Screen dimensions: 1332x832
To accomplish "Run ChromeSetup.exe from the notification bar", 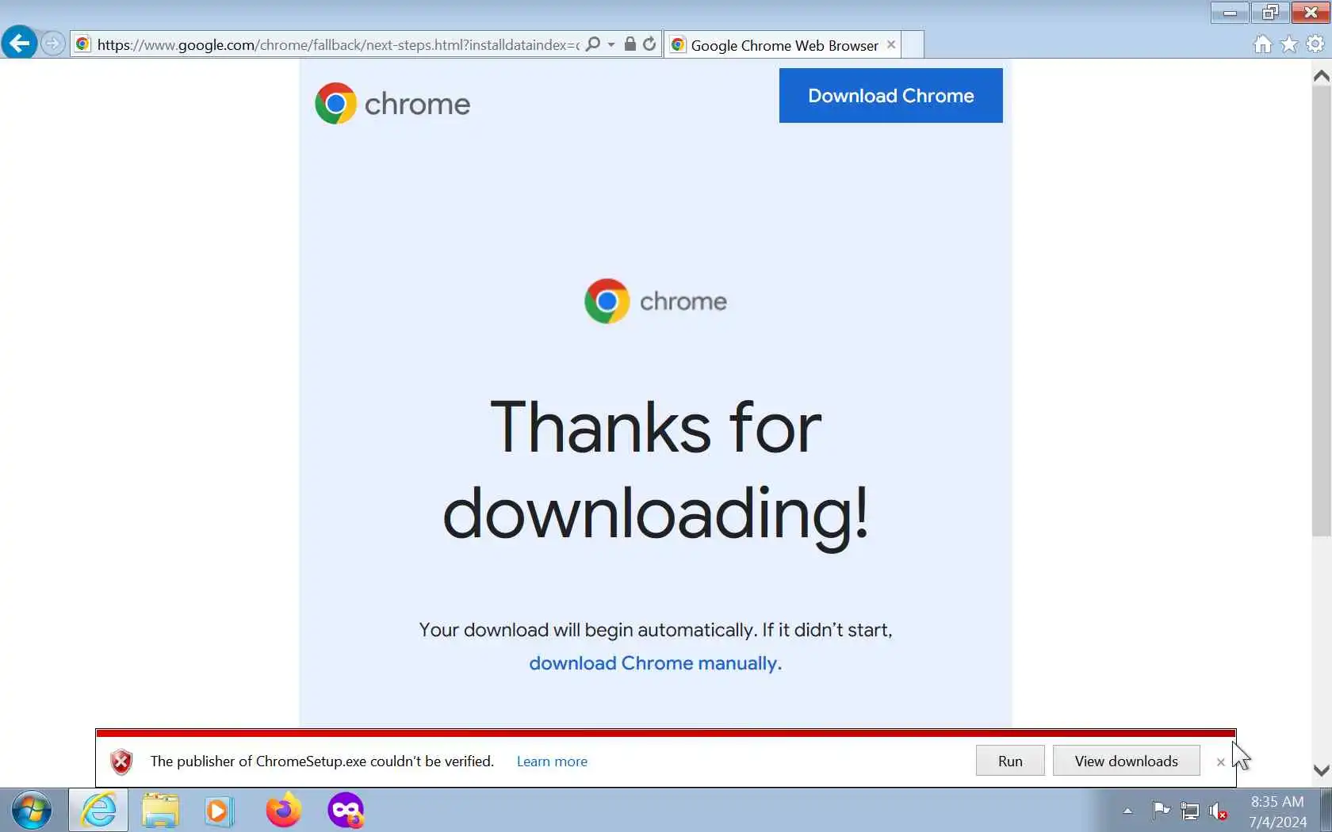I will point(1010,761).
